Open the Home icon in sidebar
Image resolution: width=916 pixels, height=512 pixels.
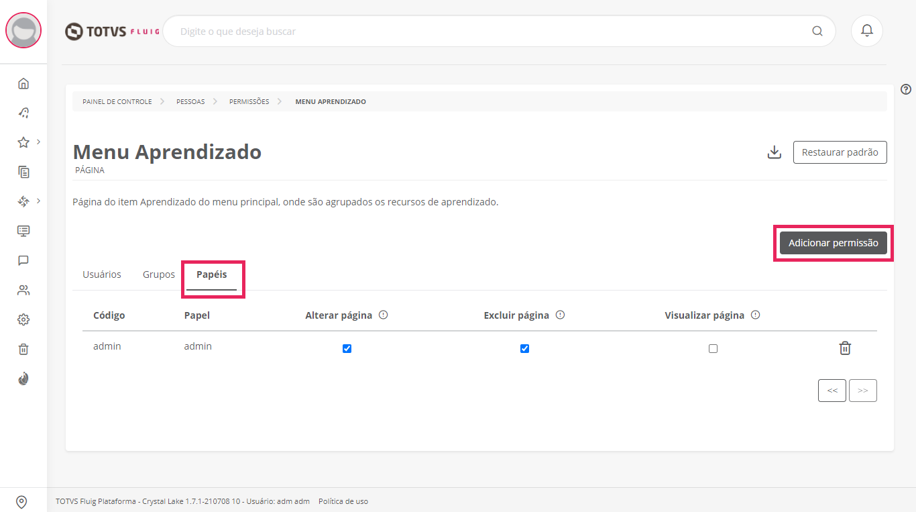[23, 83]
